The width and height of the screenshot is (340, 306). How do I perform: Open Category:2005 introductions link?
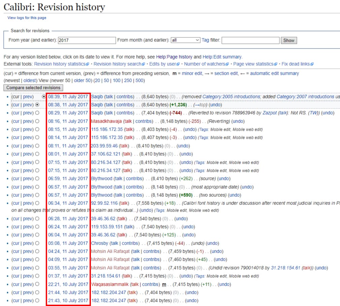click(x=231, y=97)
